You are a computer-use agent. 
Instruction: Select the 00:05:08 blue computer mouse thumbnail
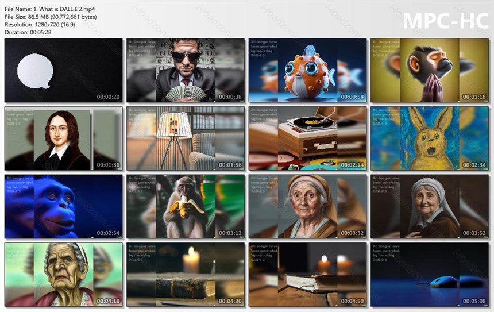point(430,275)
